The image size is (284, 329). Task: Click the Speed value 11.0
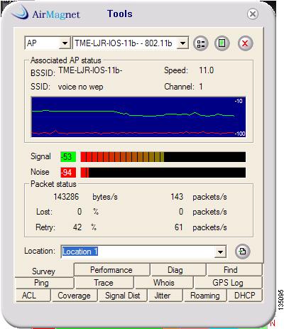[207, 70]
